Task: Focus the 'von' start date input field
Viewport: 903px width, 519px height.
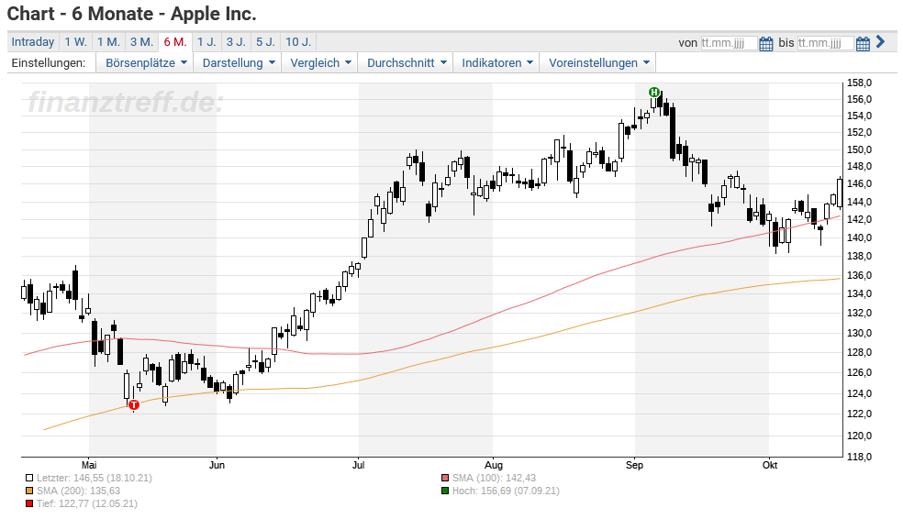Action: 729,43
